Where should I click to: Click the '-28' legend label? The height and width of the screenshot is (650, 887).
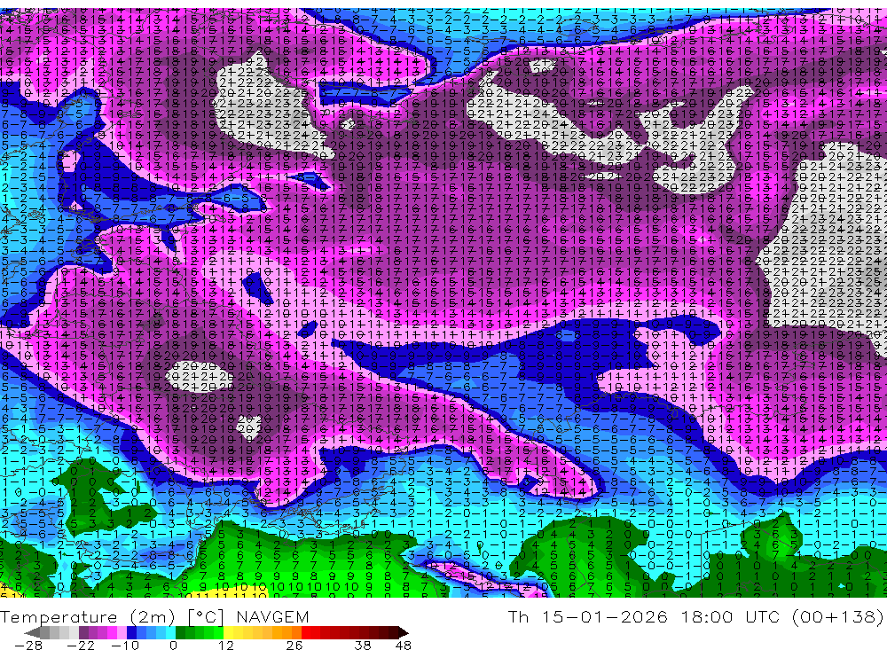pyautogui.click(x=28, y=646)
